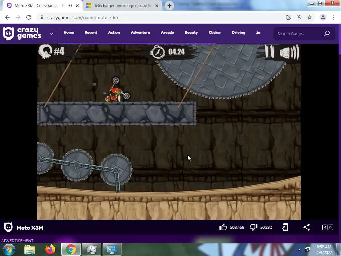The width and height of the screenshot is (341, 256).
Task: View site lock security info
Action: pyautogui.click(x=42, y=17)
